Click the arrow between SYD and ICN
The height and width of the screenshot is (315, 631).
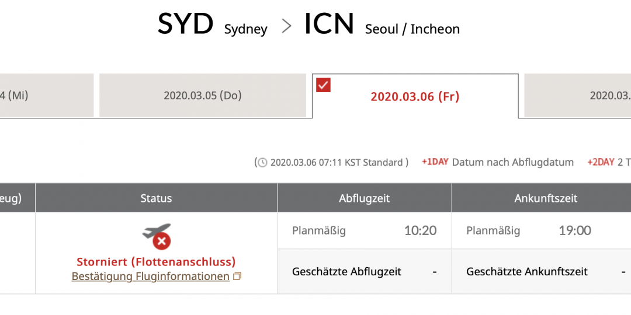[x=286, y=26]
